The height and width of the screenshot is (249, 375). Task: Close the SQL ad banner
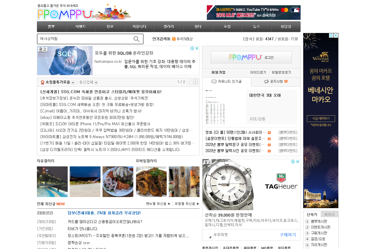[197, 48]
